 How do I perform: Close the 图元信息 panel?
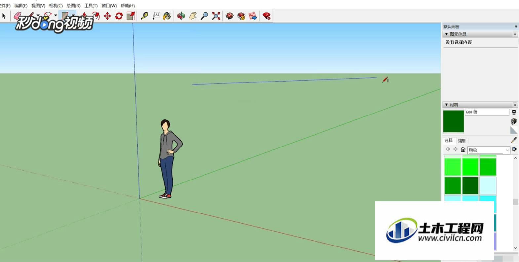tap(515, 34)
